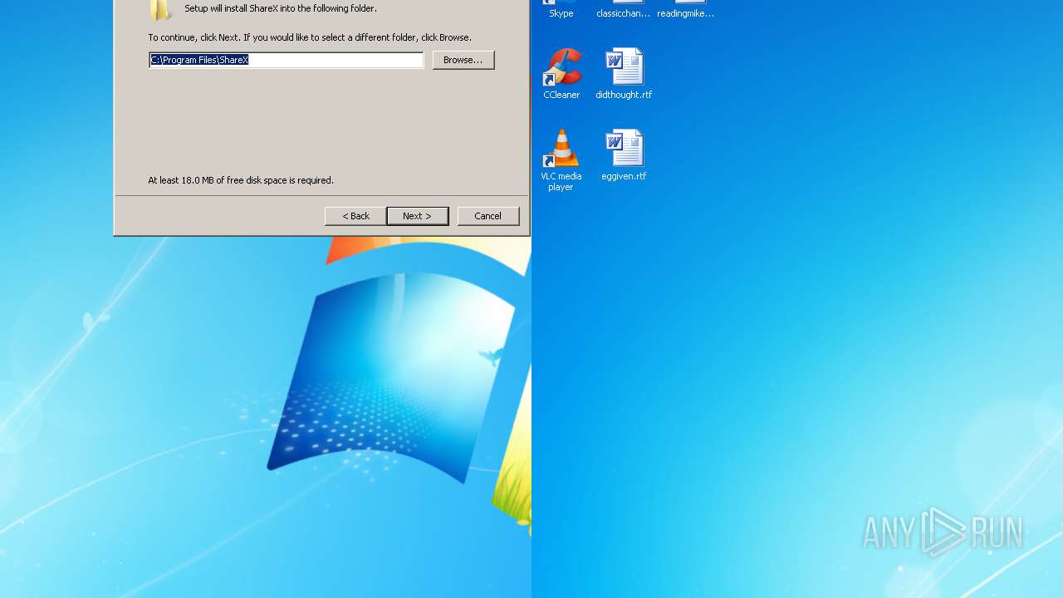Click the Next > button
The image size is (1063, 598).
click(x=417, y=216)
